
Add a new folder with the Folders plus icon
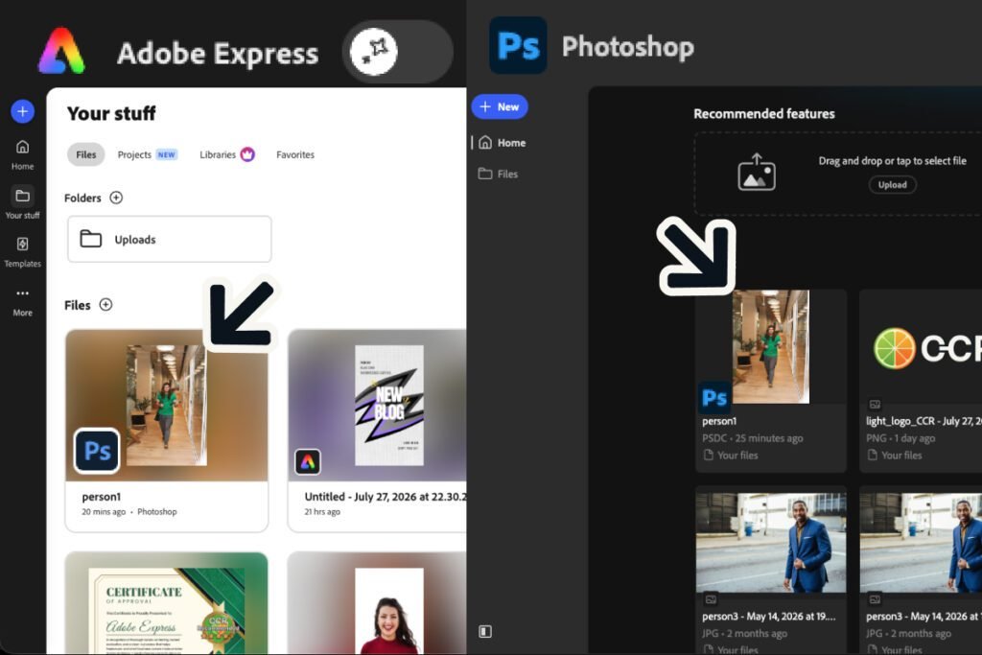(116, 198)
